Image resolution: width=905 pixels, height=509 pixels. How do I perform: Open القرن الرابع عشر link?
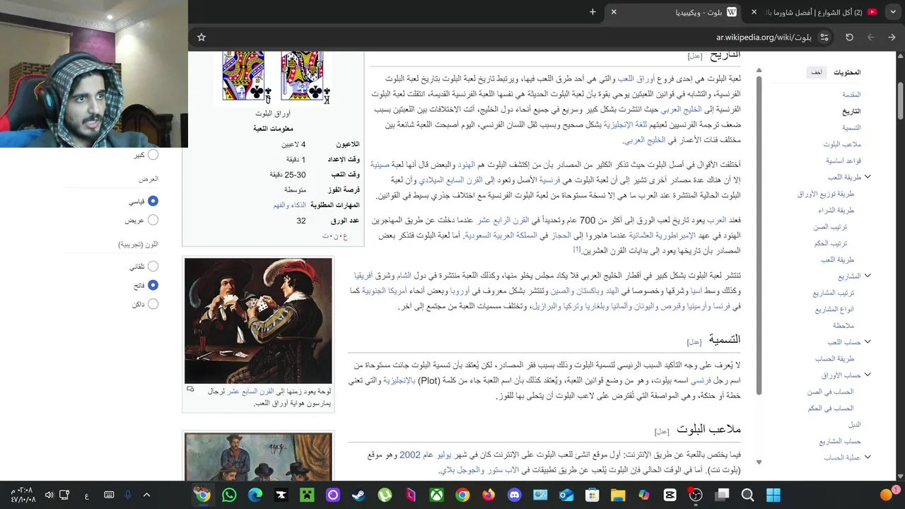click(x=503, y=221)
